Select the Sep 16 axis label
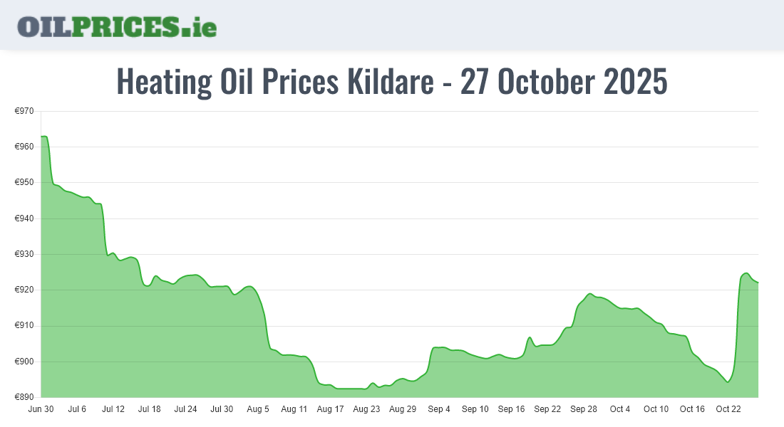 pyautogui.click(x=511, y=409)
